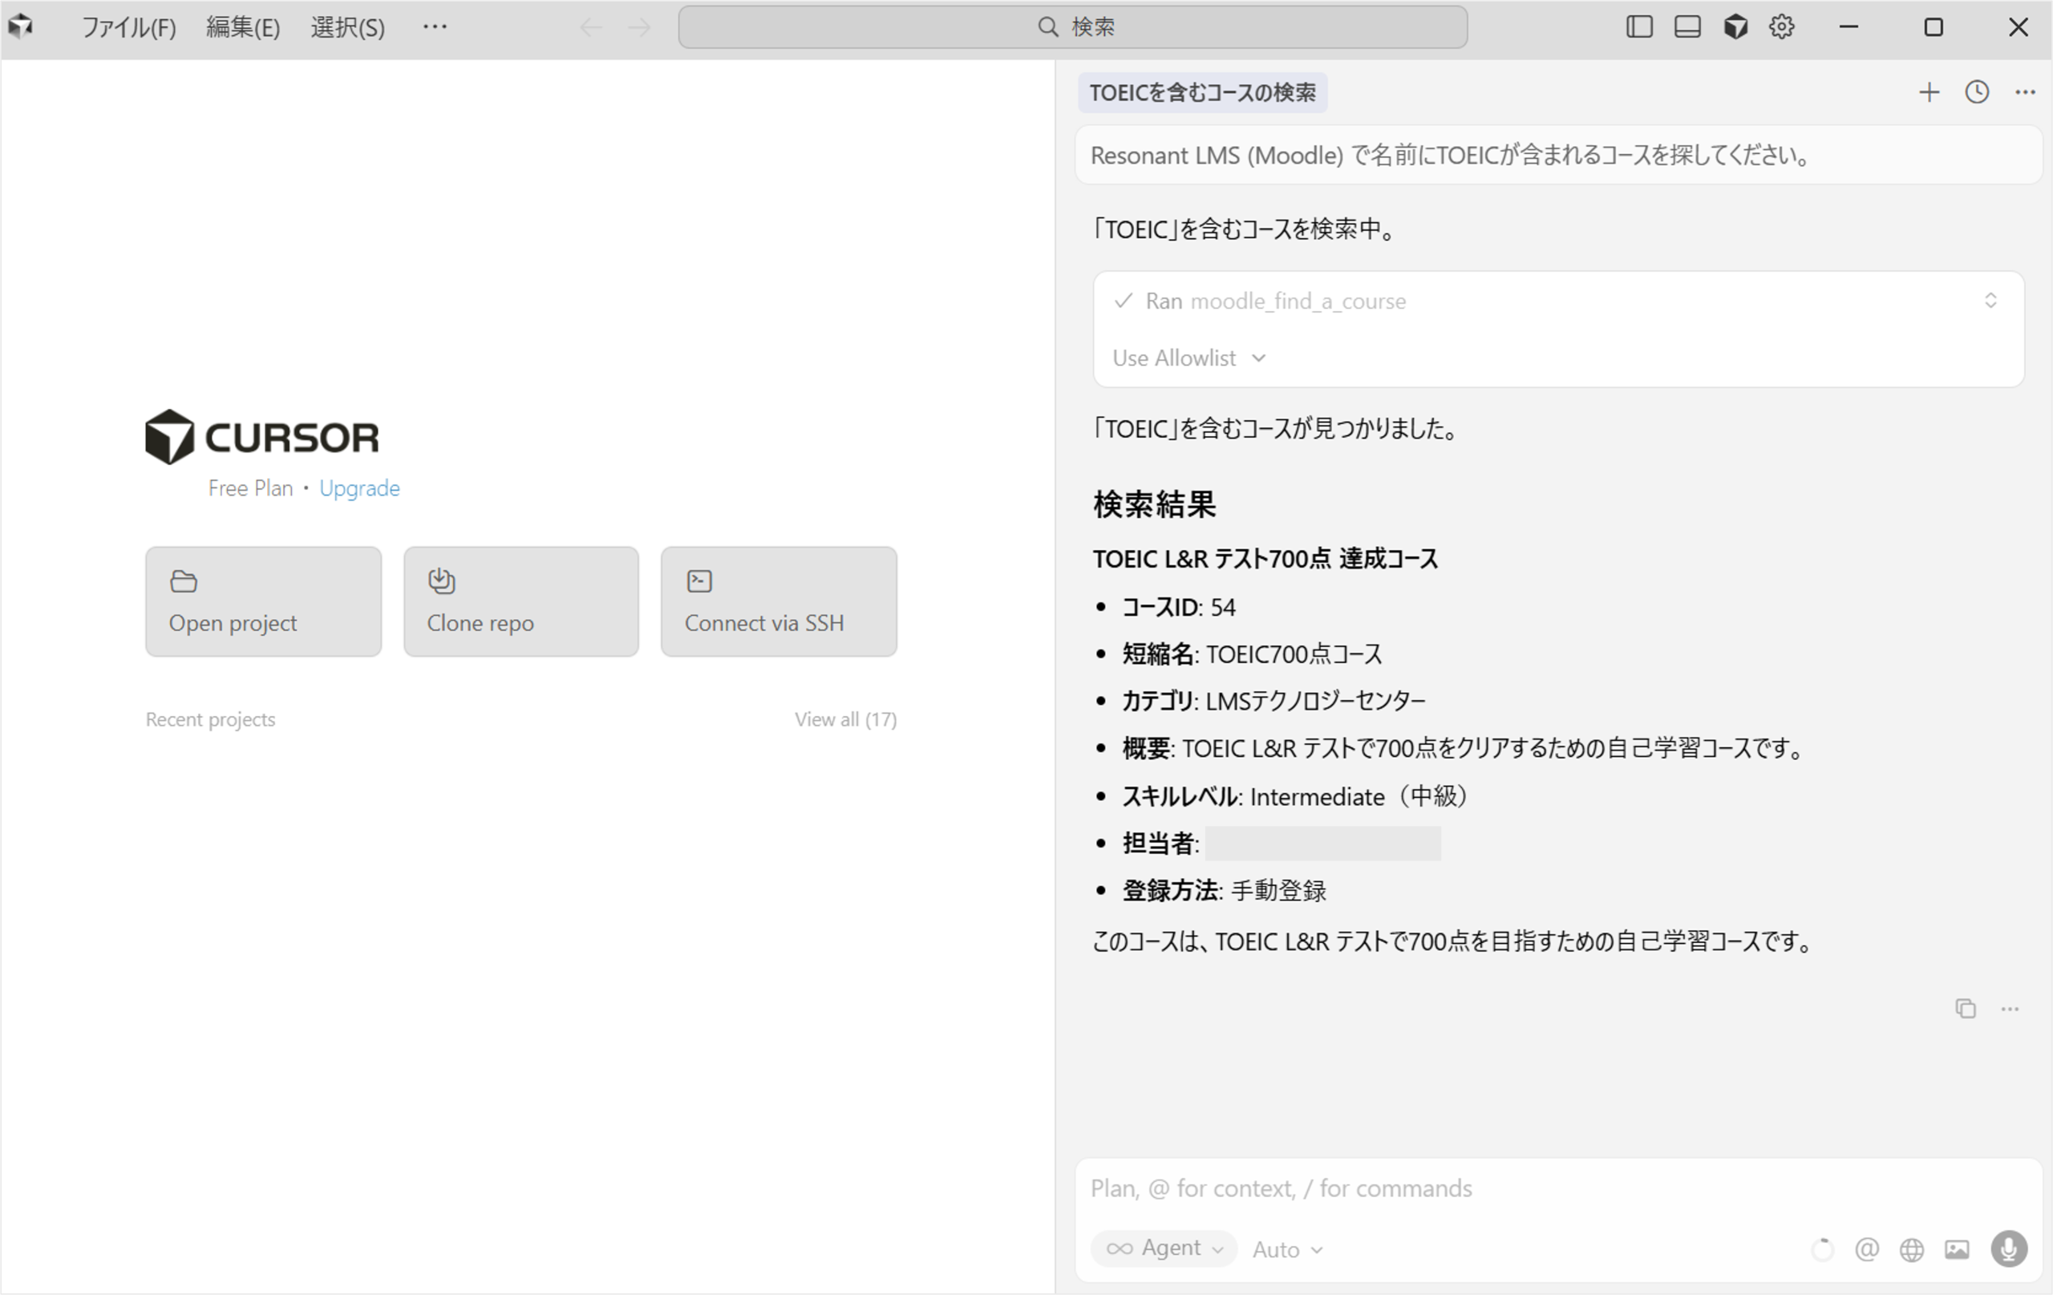Copy the response with copy icon
The width and height of the screenshot is (2053, 1295).
pyautogui.click(x=1965, y=1008)
